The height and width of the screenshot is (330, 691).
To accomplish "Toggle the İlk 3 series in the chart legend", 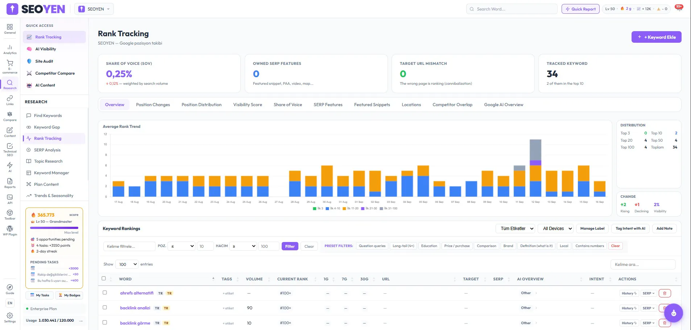I will coord(318,208).
